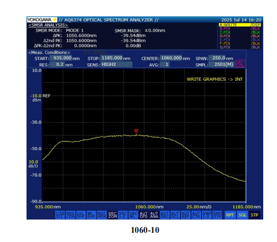Click the SMO OTH indicator
The image size is (277, 242).
(x=217, y=215)
